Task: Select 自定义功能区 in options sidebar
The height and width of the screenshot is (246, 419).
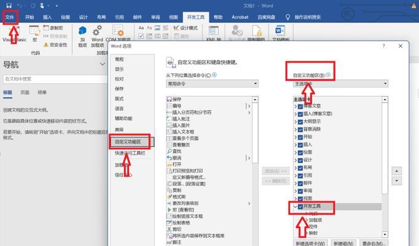Action: tap(131, 141)
